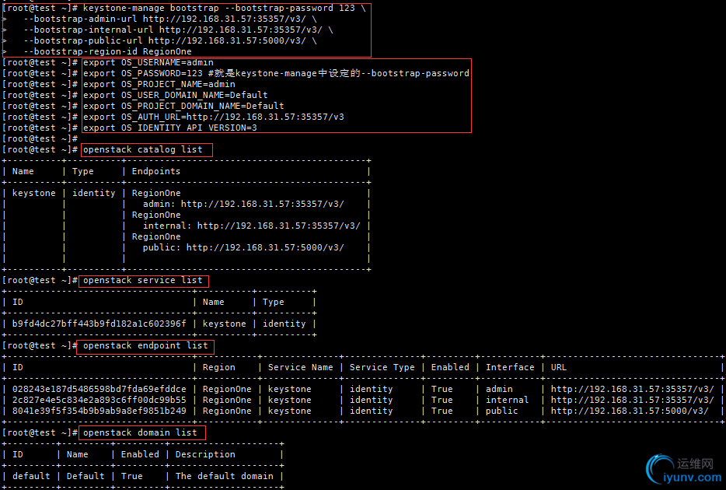Click 'export OS_USER_DOMAIN_NAME=Default' line
726x490 pixels.
coord(176,95)
